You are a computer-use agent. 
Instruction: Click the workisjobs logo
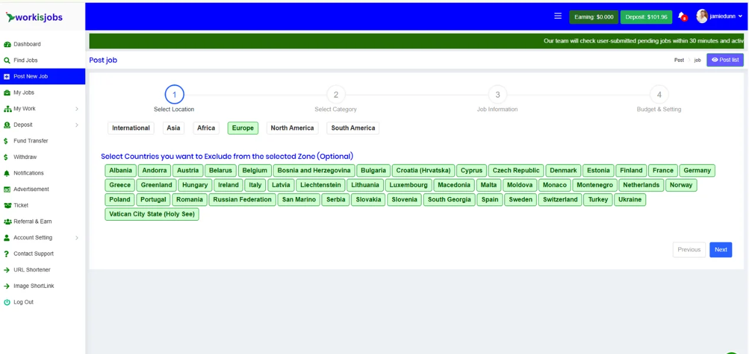click(x=34, y=17)
